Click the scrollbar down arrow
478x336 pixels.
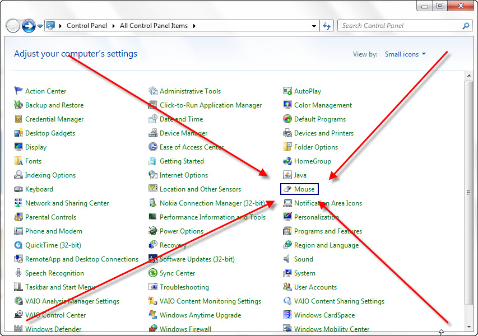click(x=469, y=326)
